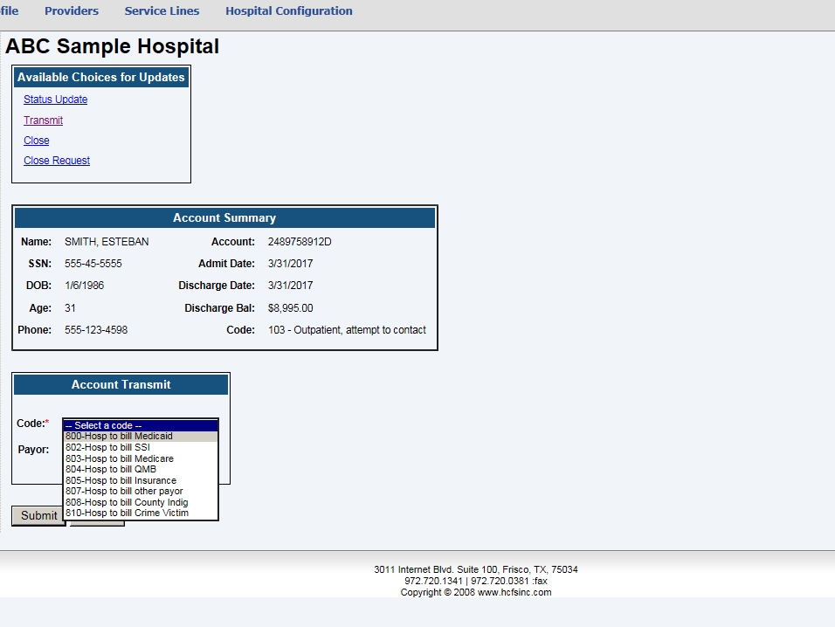Click the Status Update link

[55, 100]
